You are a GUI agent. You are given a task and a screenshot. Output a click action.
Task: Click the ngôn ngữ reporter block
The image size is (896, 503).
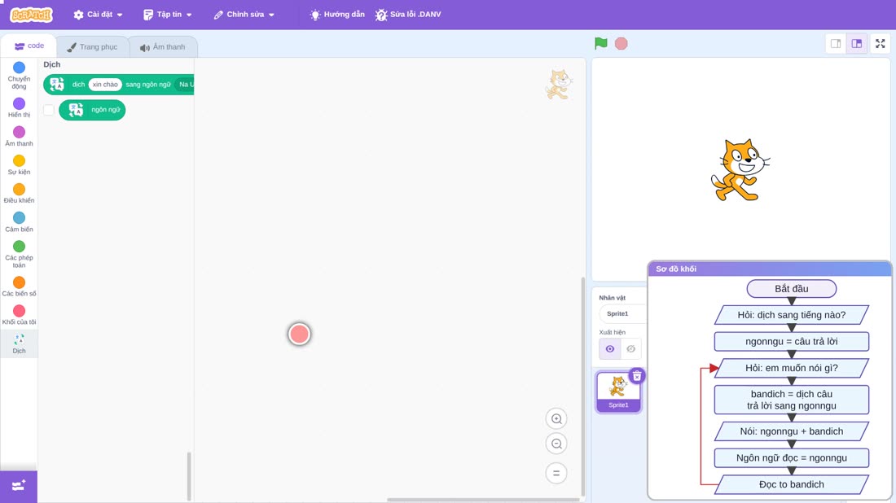point(92,110)
